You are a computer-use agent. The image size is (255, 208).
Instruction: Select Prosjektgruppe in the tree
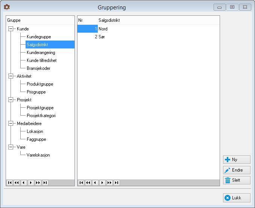click(x=40, y=108)
